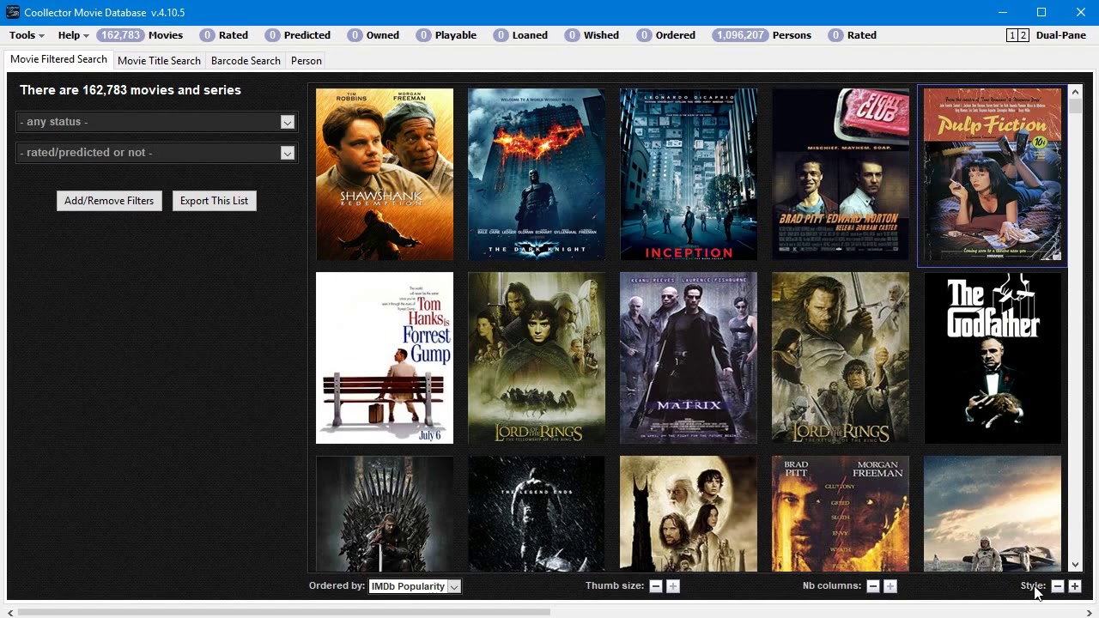Select the Pulp Fiction poster

[x=993, y=174]
